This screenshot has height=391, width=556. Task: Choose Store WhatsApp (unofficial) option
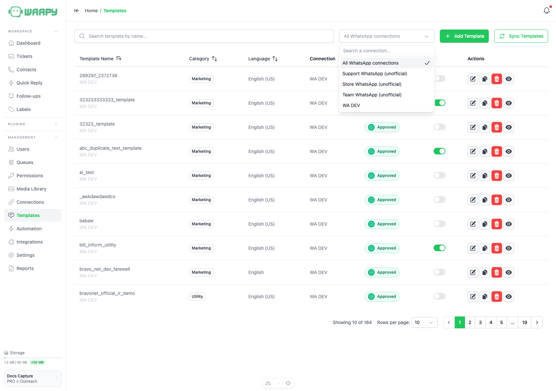pos(387,84)
